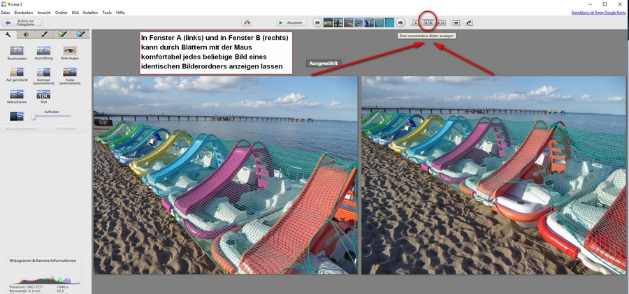Click the left pane (A) image
The height and width of the screenshot is (294, 629).
coord(226,175)
